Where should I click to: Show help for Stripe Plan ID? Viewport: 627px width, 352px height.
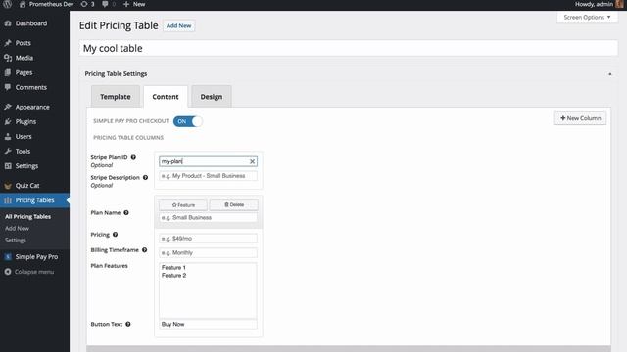coord(133,157)
